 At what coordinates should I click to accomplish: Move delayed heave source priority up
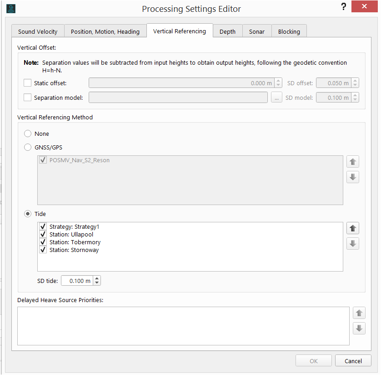coord(359,313)
